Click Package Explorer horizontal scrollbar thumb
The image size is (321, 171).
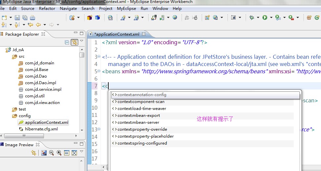24,136
